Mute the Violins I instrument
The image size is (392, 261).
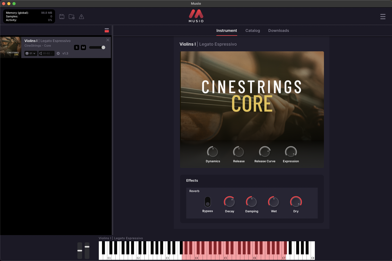pyautogui.click(x=83, y=47)
